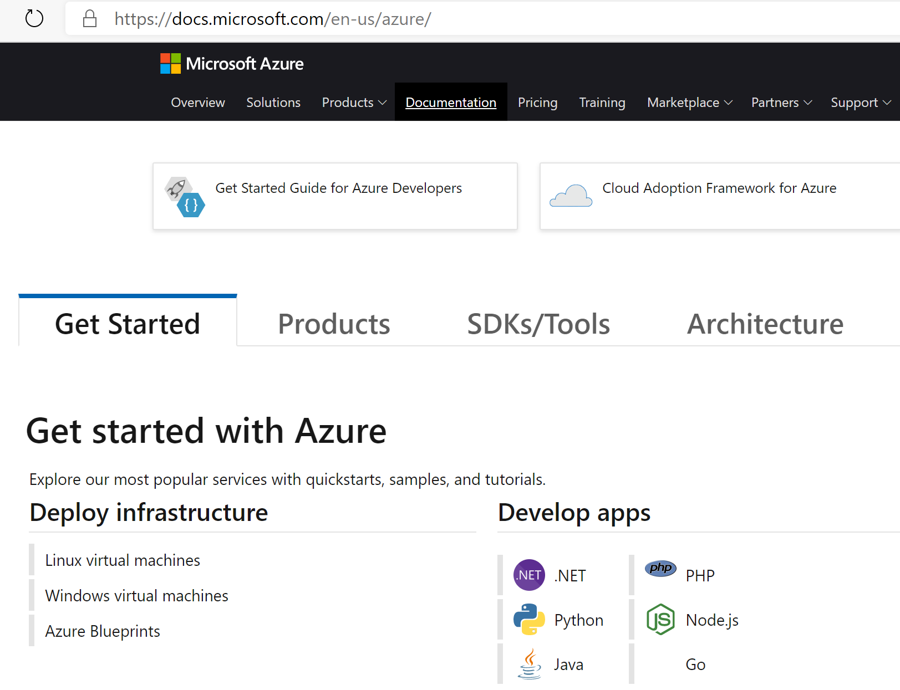This screenshot has height=690, width=900.
Task: Select the Java development icon
Action: point(529,663)
